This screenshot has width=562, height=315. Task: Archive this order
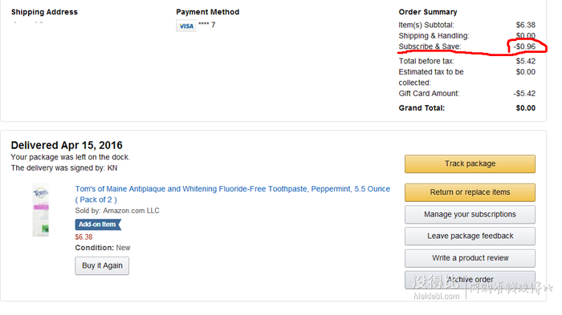tap(470, 280)
